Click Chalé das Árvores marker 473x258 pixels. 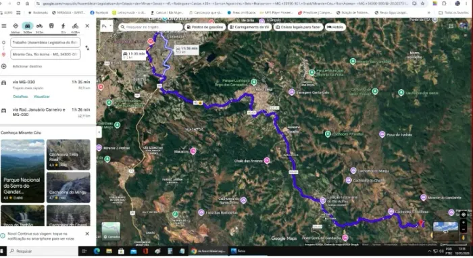pos(267,160)
